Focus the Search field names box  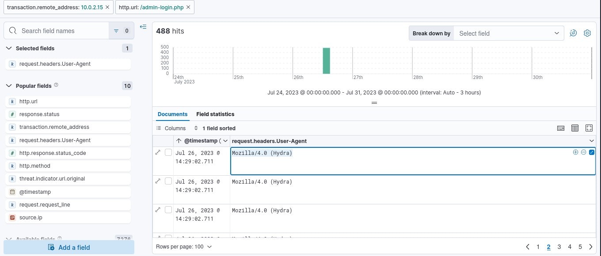click(57, 31)
